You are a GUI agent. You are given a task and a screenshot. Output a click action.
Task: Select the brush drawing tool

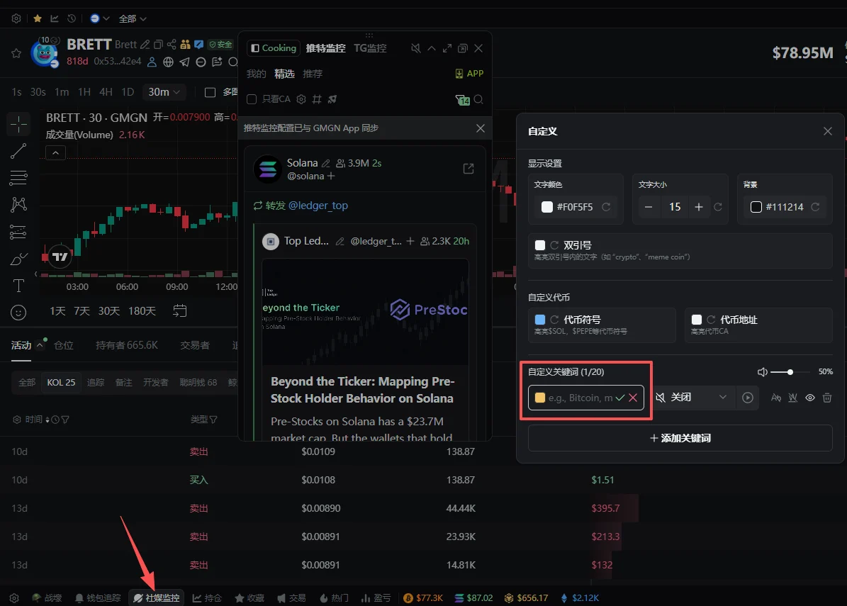[x=18, y=259]
